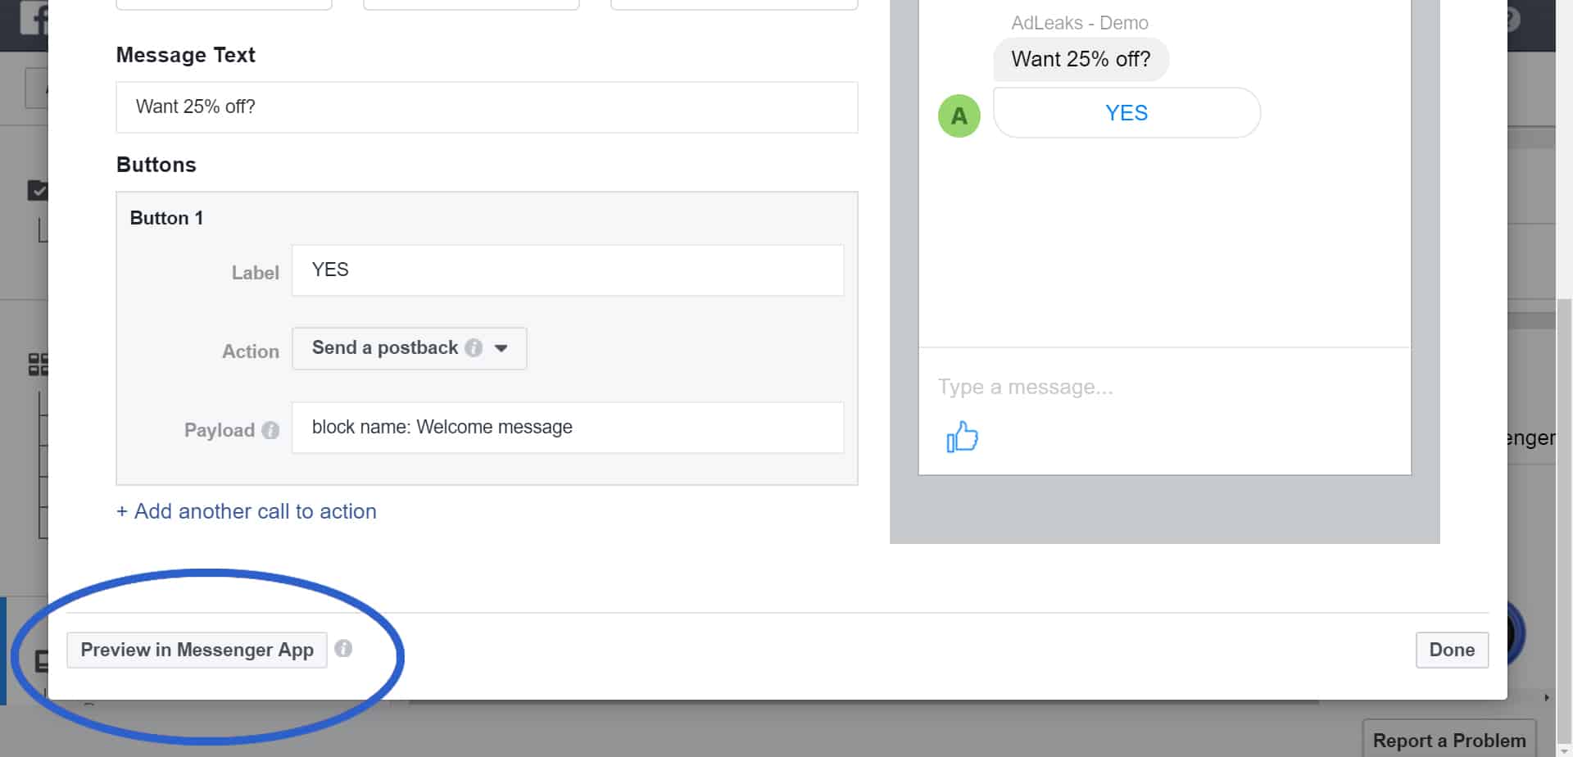Click Add another call to action link
The width and height of the screenshot is (1573, 757).
247,511
